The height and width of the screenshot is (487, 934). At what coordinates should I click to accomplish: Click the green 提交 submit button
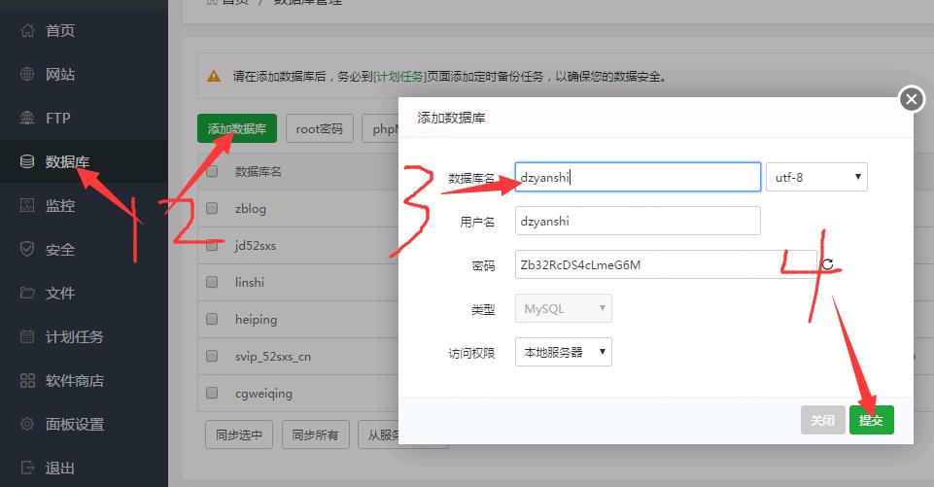[x=872, y=420]
